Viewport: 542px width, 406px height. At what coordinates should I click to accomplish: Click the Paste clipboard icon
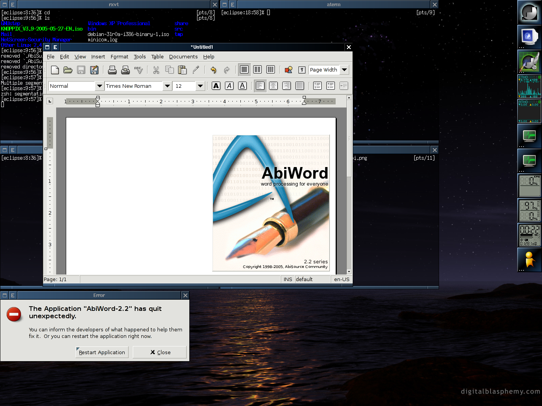point(182,70)
